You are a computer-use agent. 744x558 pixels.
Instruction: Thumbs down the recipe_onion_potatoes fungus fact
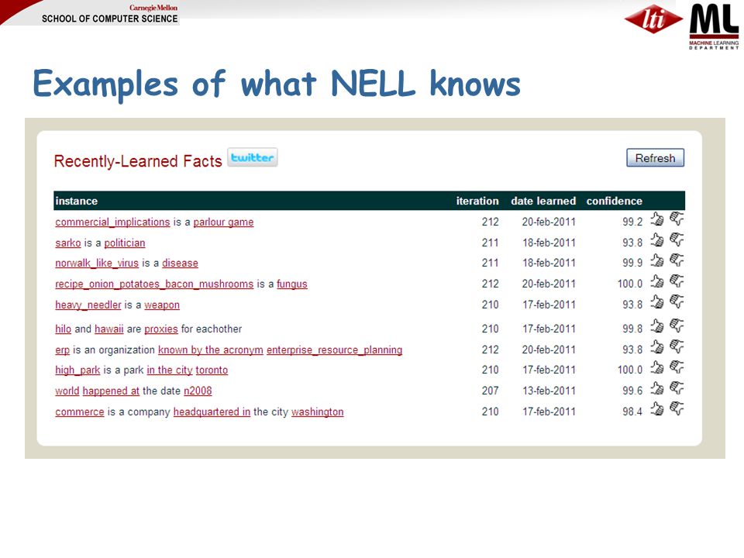(x=677, y=281)
